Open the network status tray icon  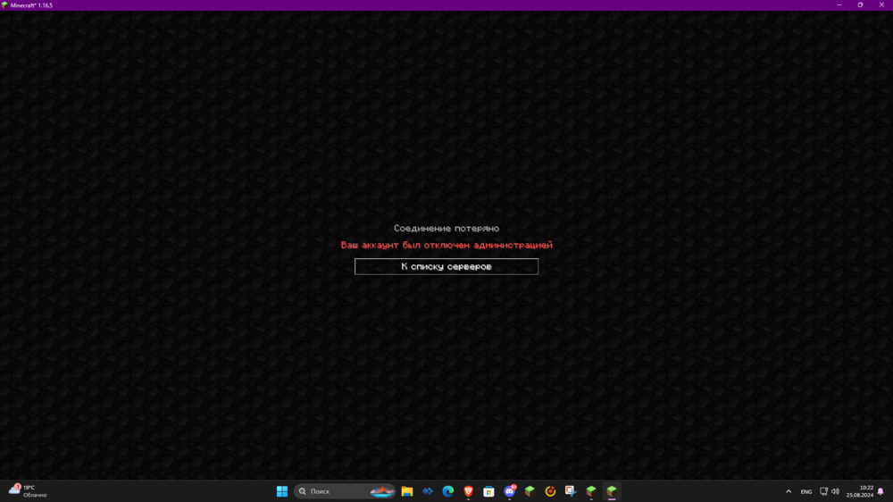[x=823, y=491]
